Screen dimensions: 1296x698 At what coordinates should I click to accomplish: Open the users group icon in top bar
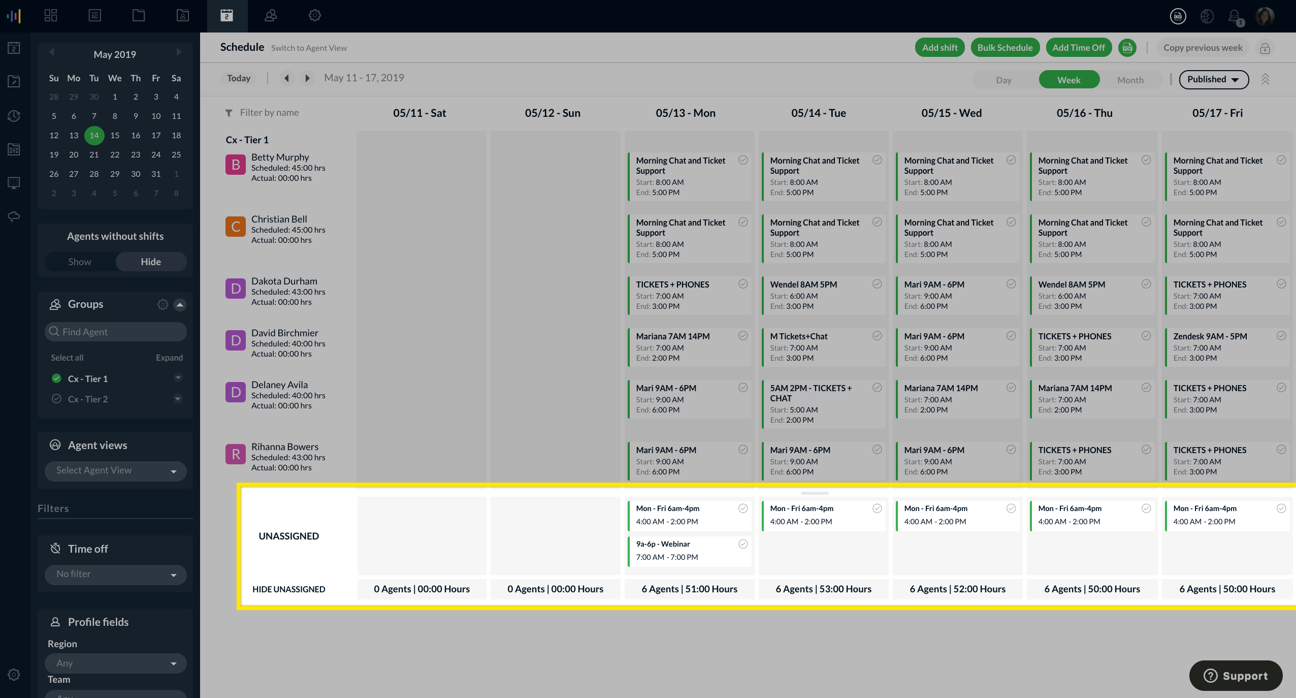click(271, 16)
